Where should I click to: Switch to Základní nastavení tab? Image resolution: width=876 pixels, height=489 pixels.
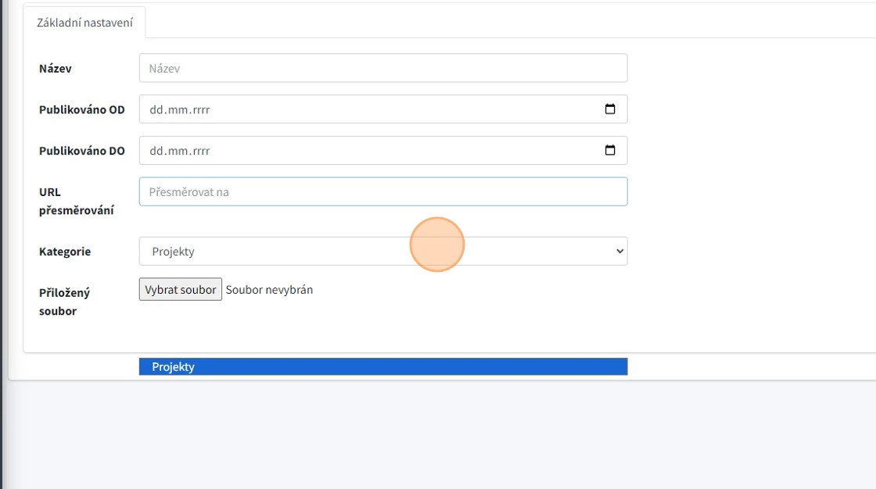[x=84, y=23]
